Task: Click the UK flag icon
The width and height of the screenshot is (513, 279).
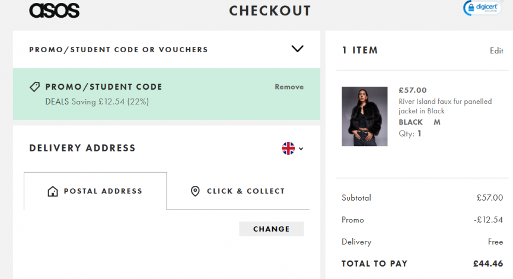Action: click(288, 148)
